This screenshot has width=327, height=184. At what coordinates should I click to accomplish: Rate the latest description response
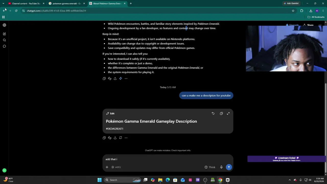pos(110,138)
